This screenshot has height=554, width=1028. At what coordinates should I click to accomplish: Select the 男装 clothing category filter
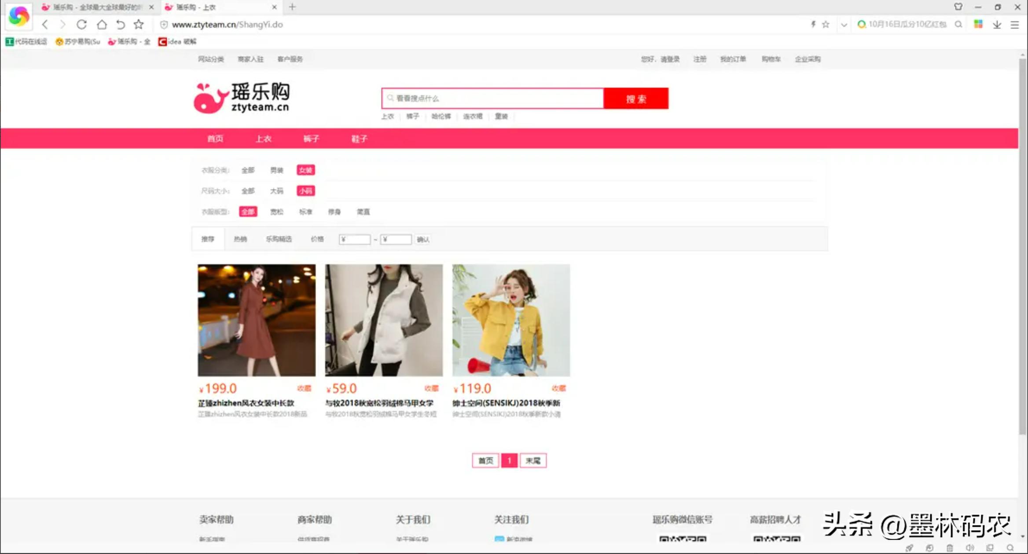(277, 170)
